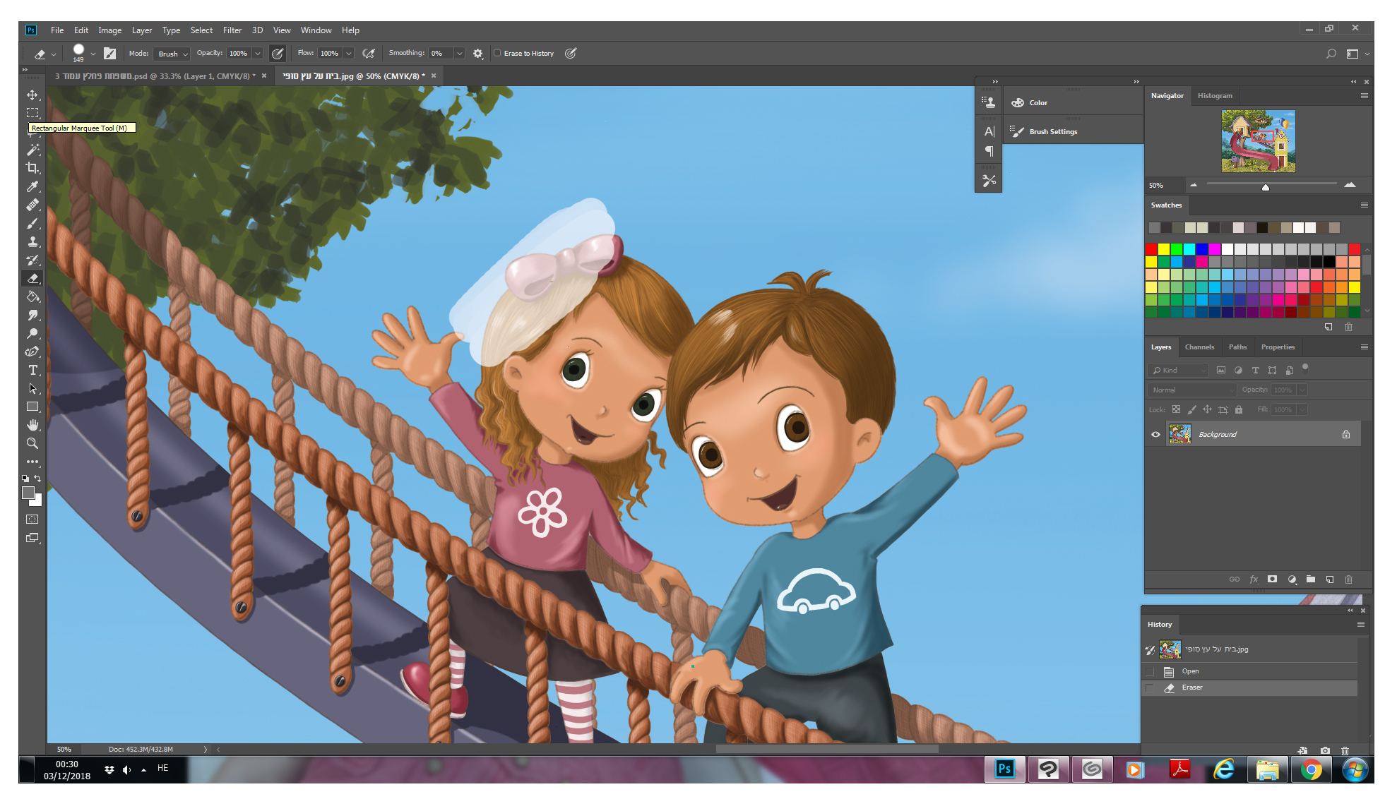Expand the Flow value dropdown arrow
Viewport: 1397px width, 811px height.
click(349, 54)
